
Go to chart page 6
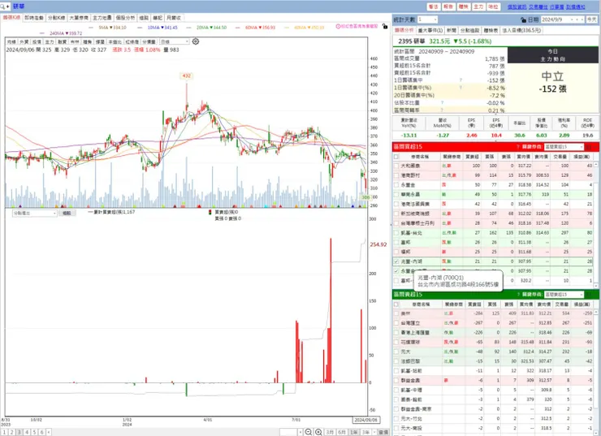(41, 432)
